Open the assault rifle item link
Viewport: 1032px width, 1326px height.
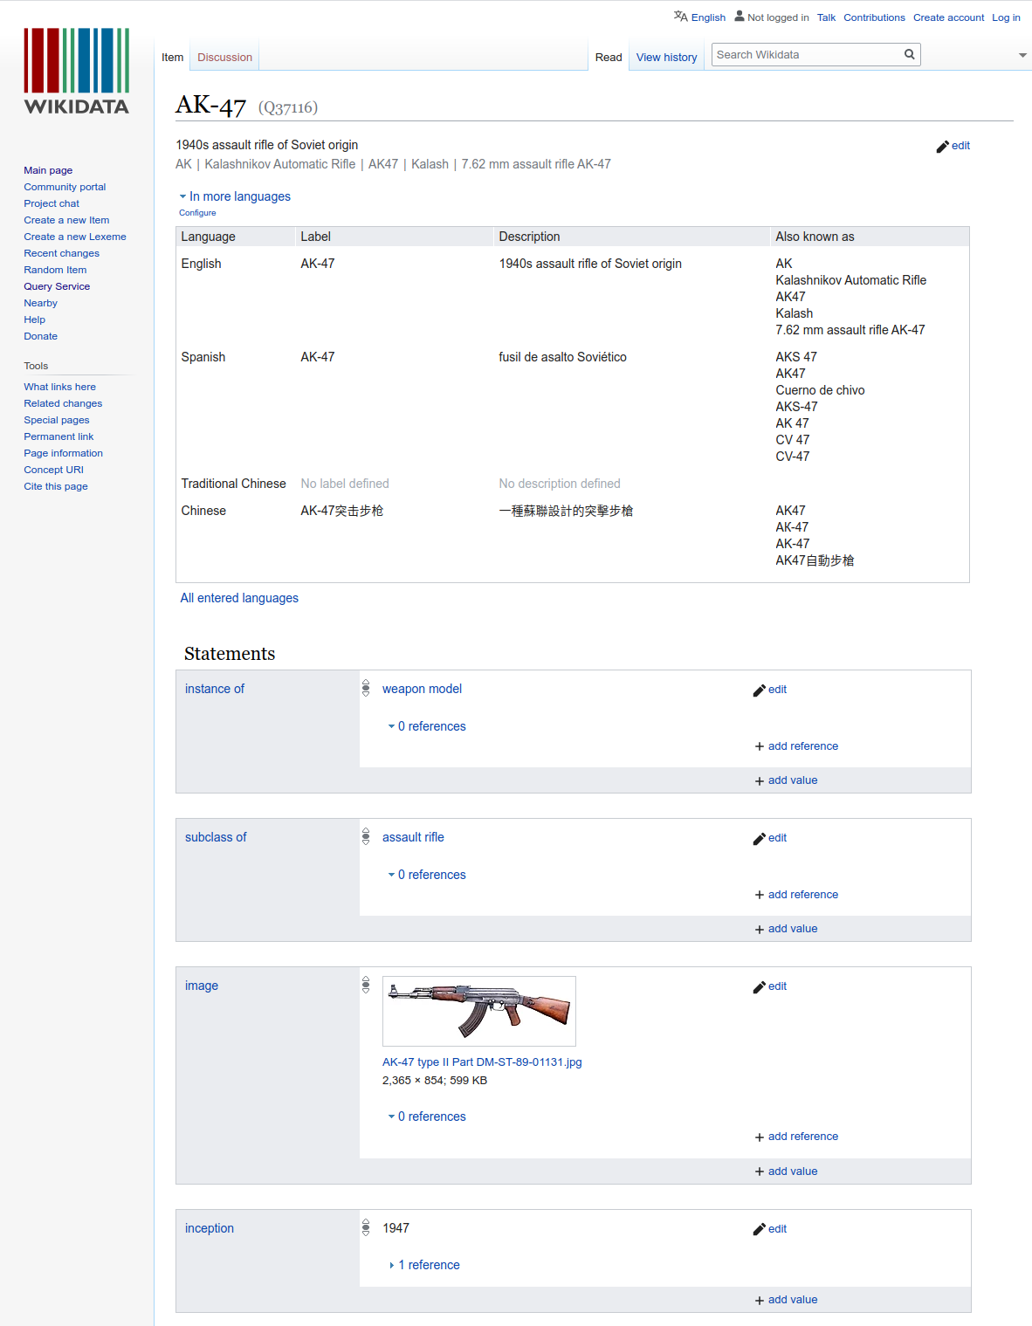pyautogui.click(x=413, y=837)
